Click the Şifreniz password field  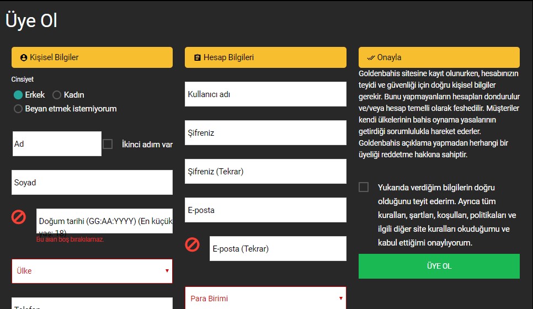coord(265,132)
